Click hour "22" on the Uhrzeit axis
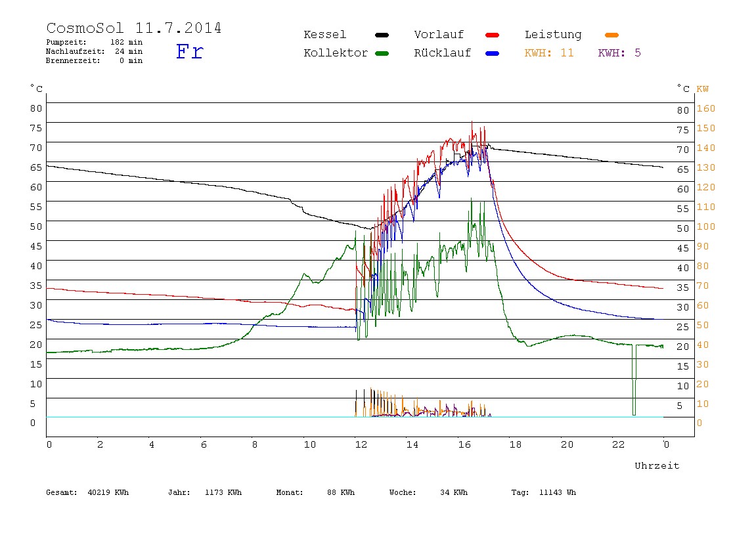The width and height of the screenshot is (754, 533). coord(619,444)
